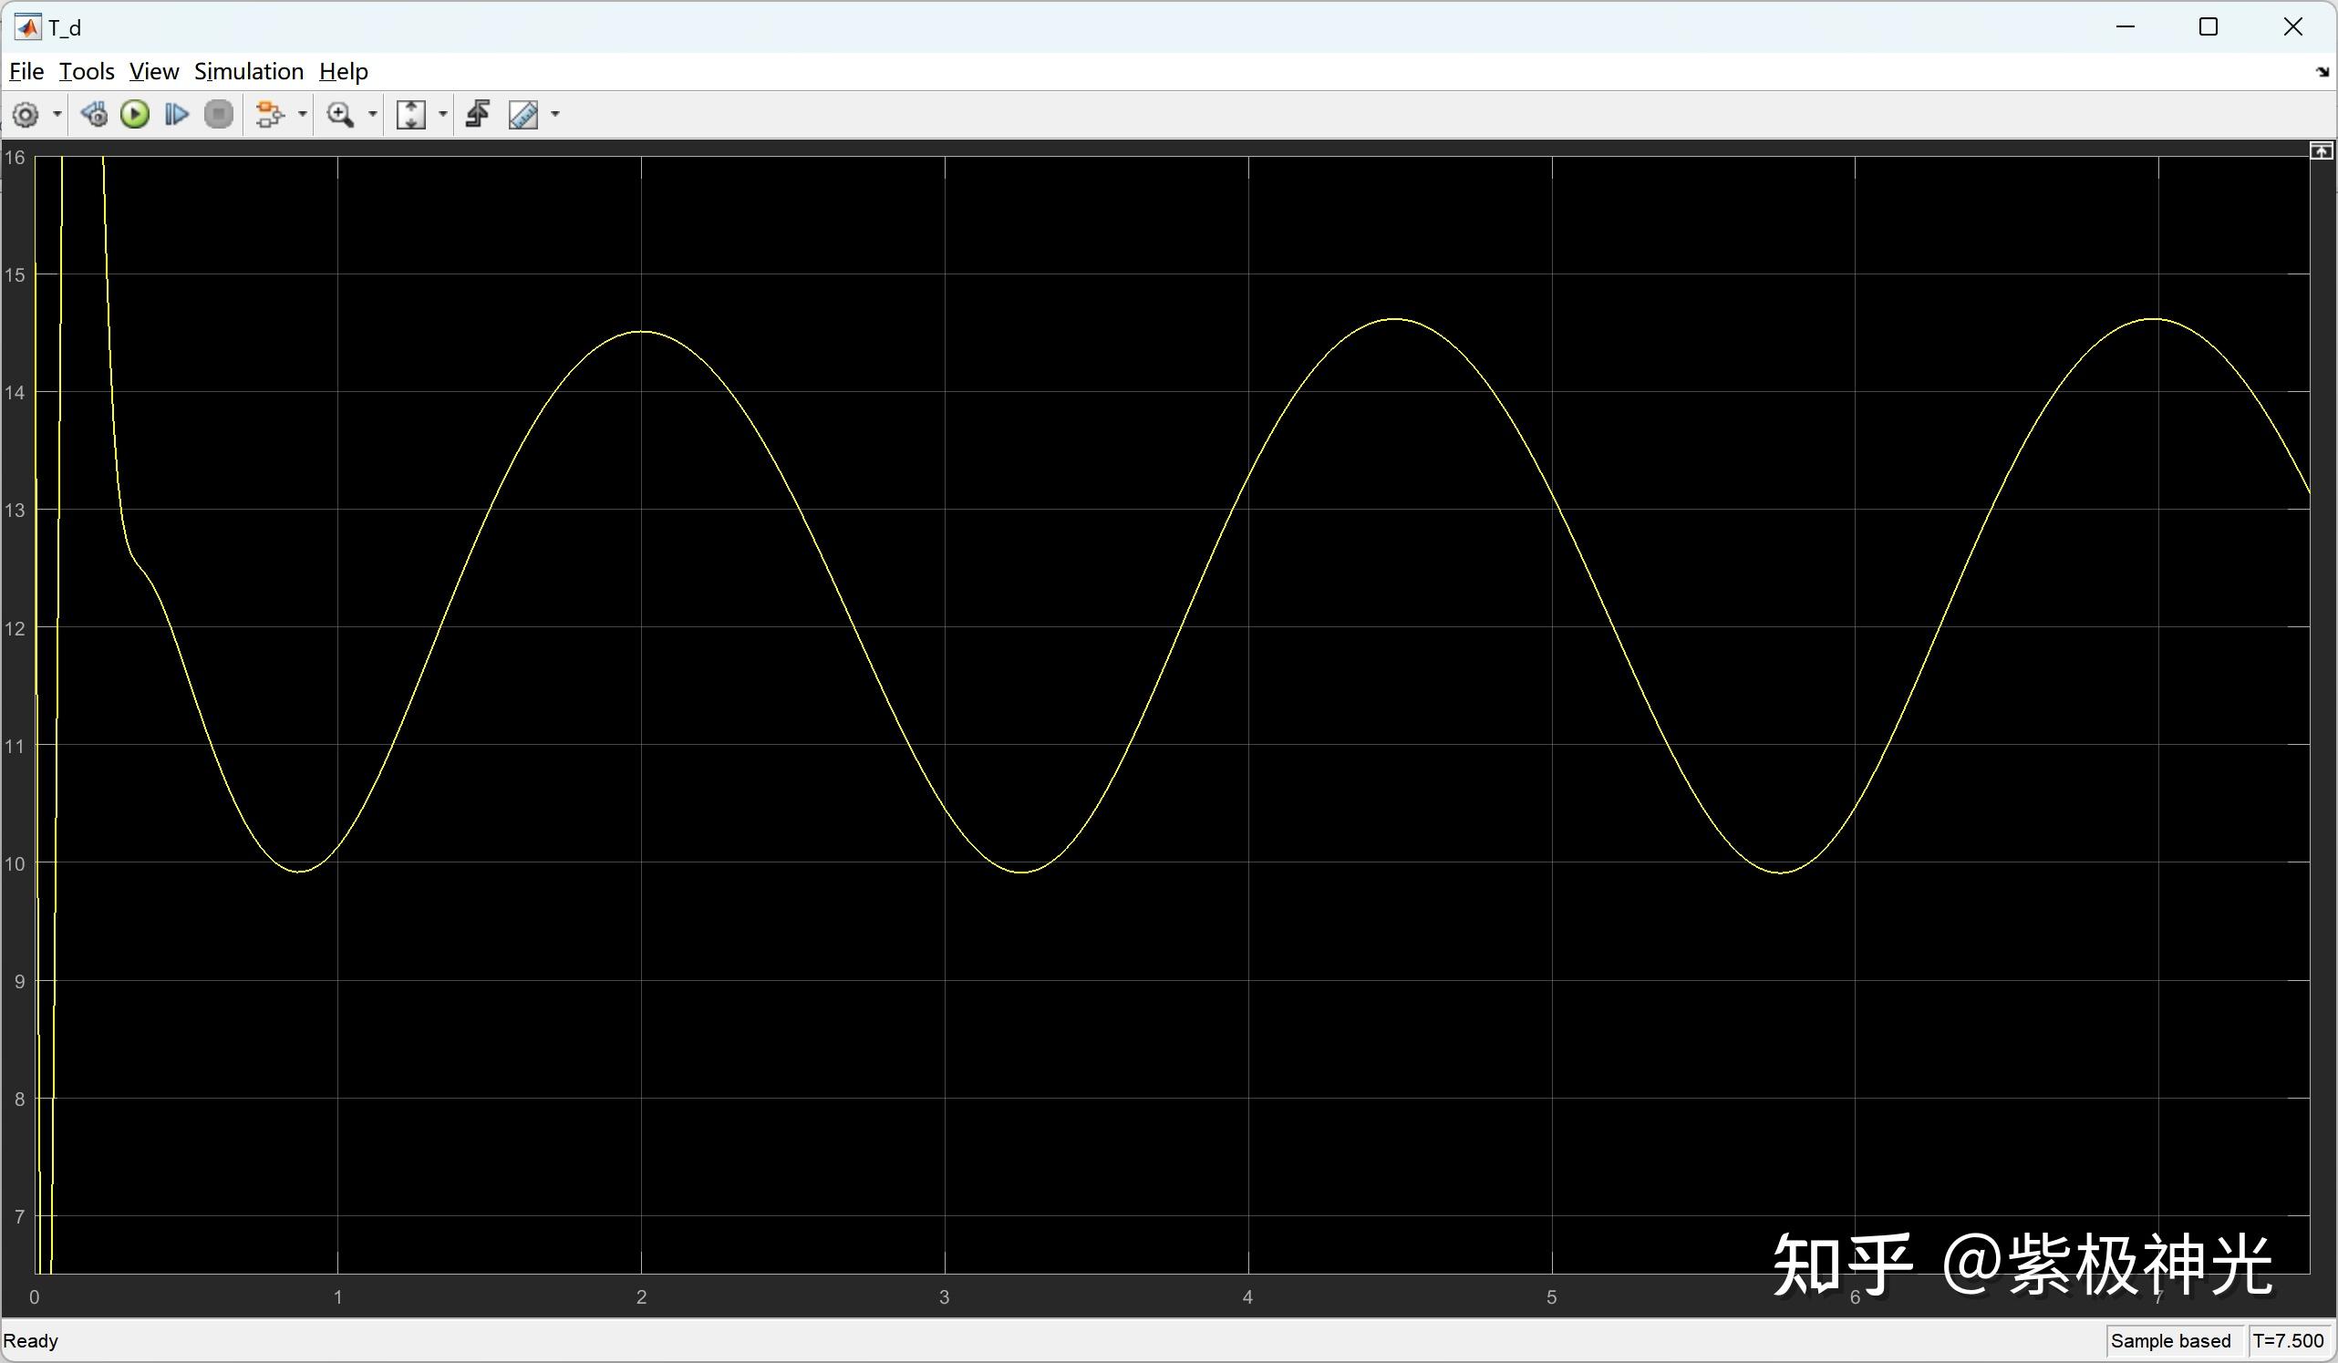Click the Step Back button

[x=94, y=115]
